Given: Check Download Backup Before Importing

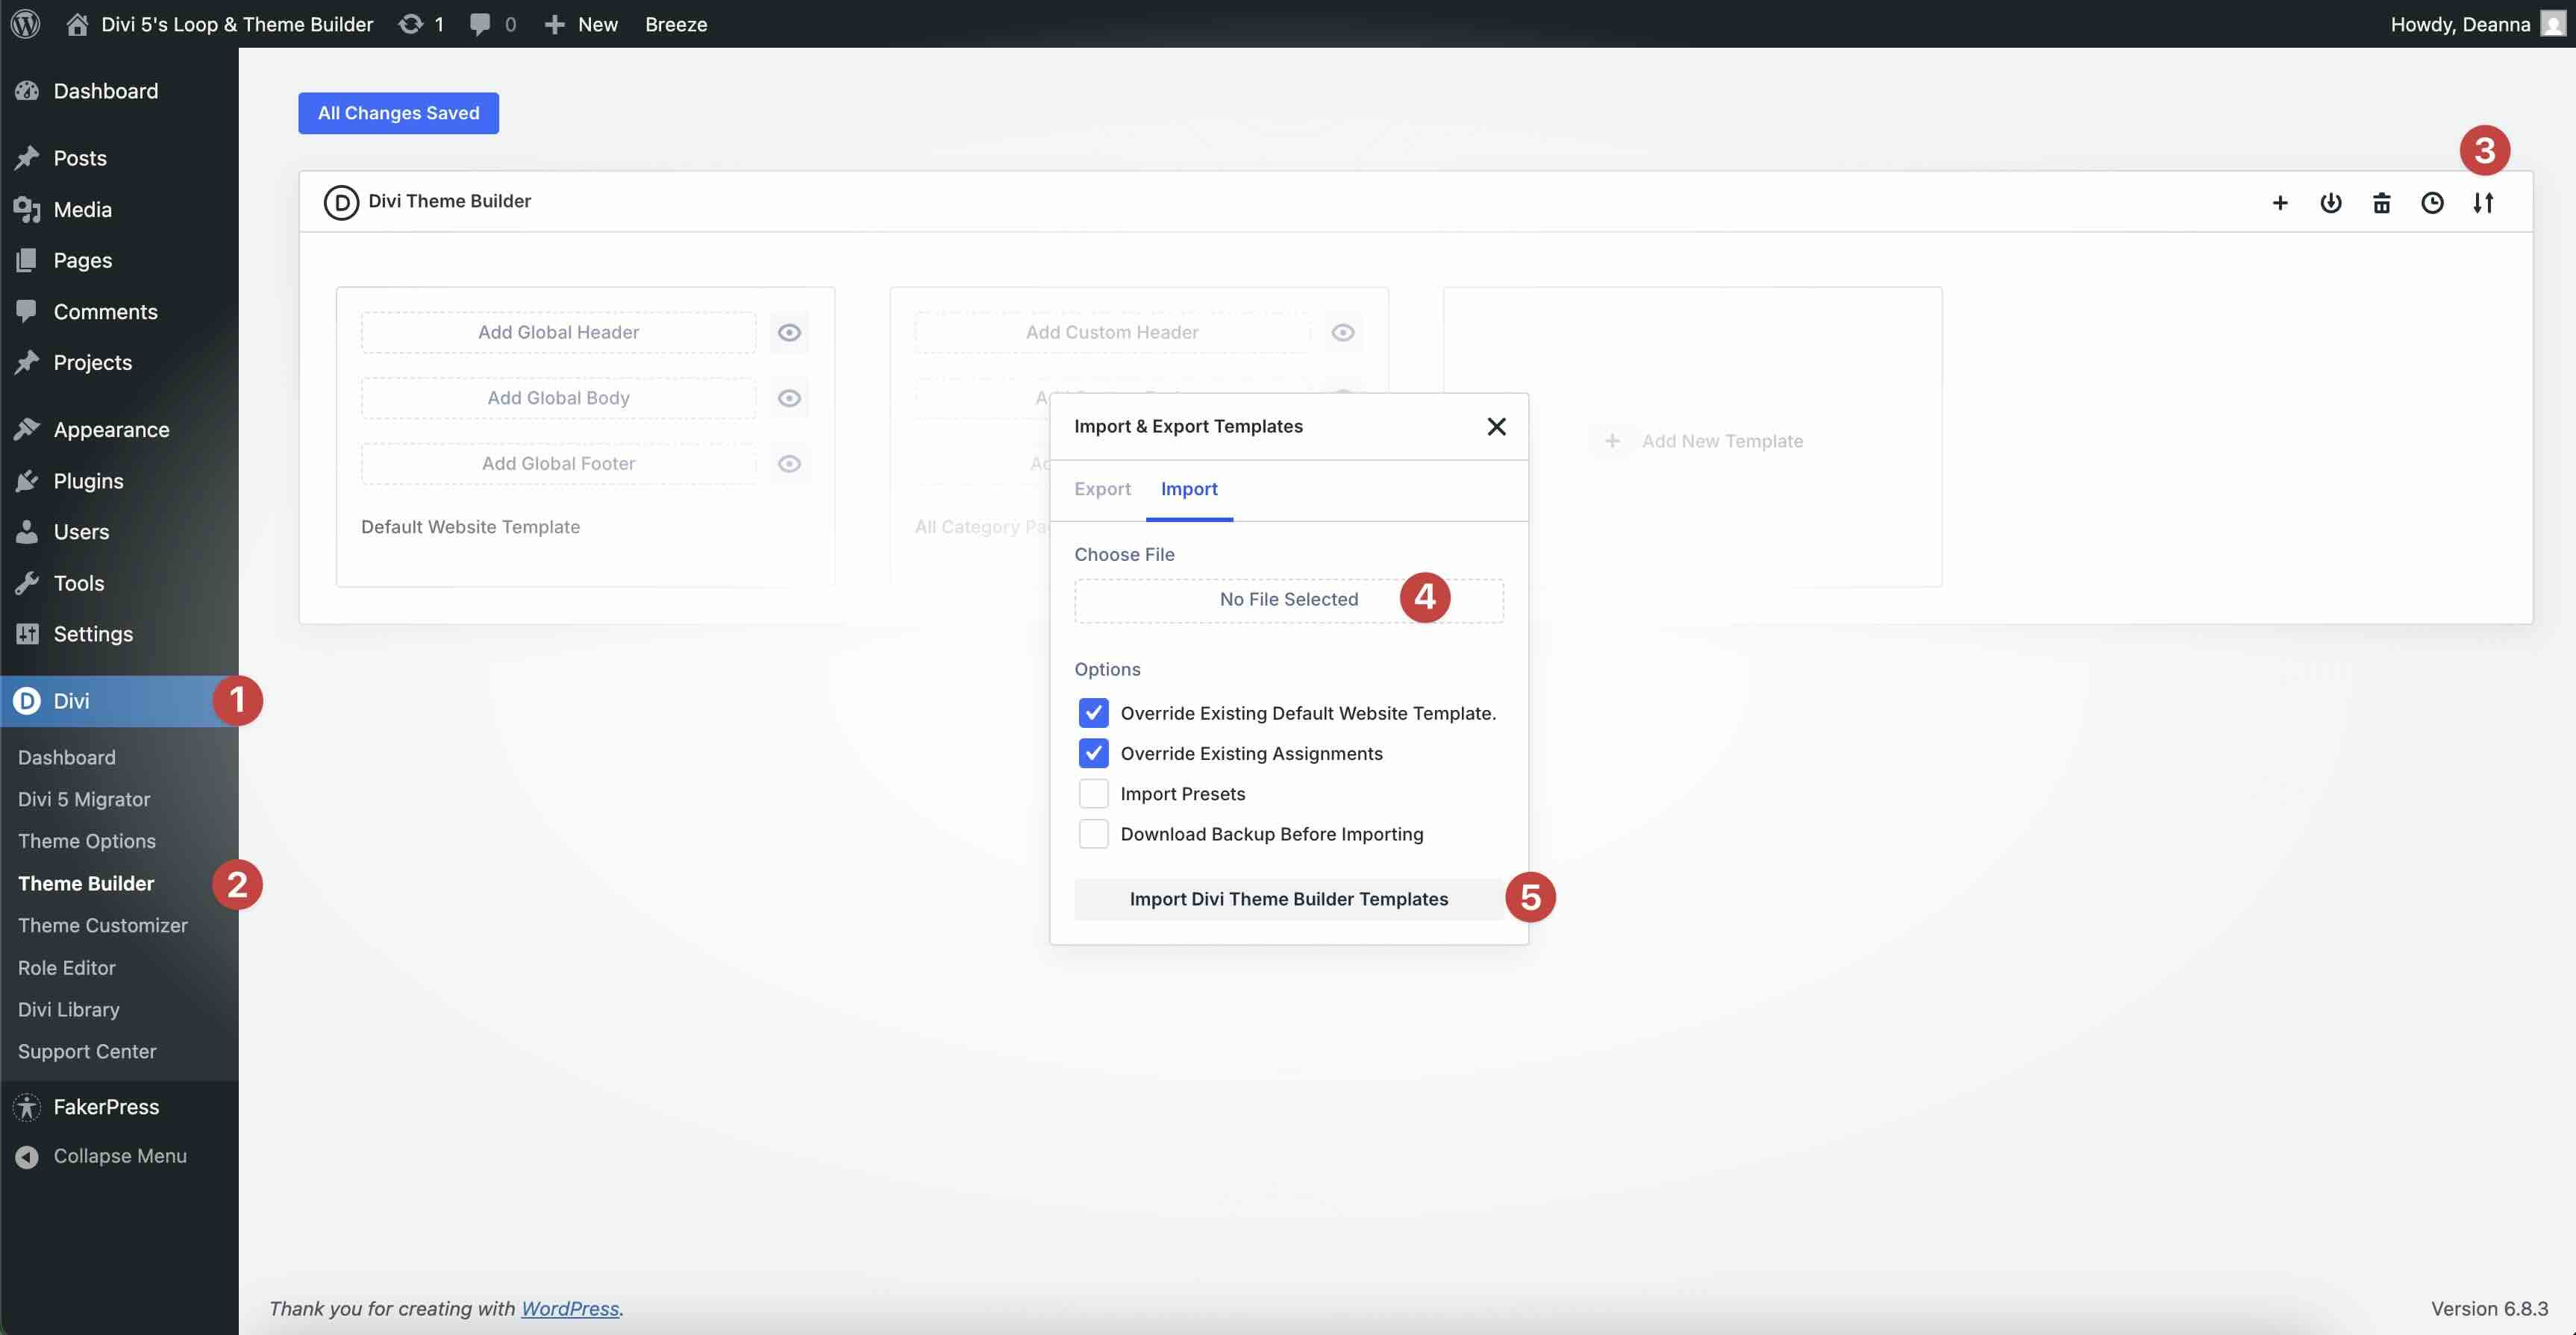Looking at the screenshot, I should pyautogui.click(x=1093, y=833).
